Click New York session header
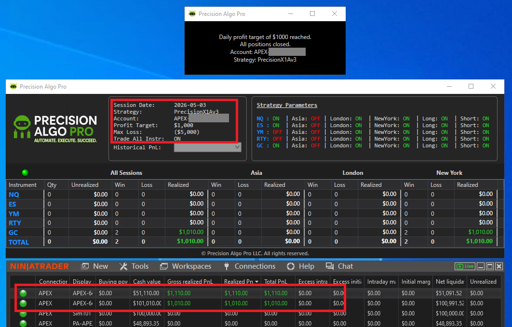Image resolution: width=512 pixels, height=327 pixels. 449,173
